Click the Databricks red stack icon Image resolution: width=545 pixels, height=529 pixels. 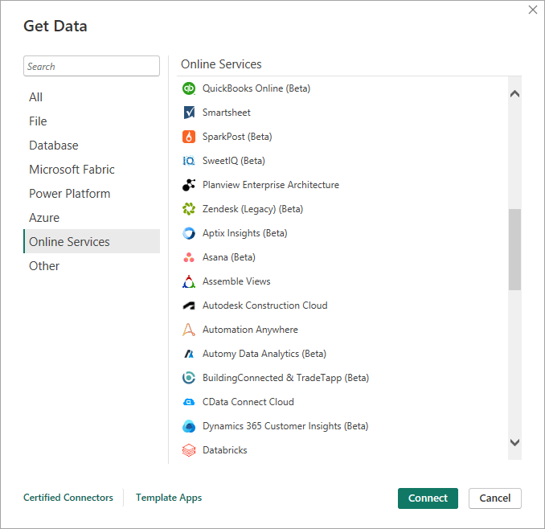(x=189, y=450)
